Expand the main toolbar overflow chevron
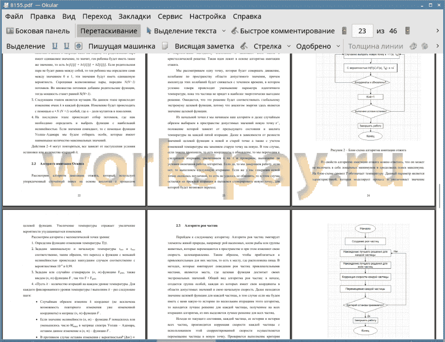Image resolution: width=445 pixels, height=342 pixels. pyautogui.click(x=437, y=31)
